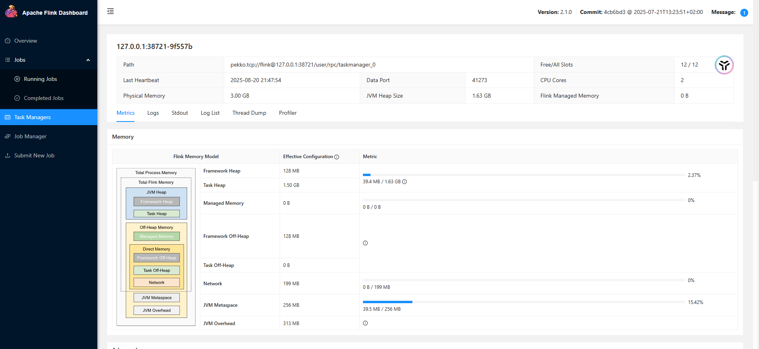The height and width of the screenshot is (349, 759).
Task: Open the Profiler tab
Action: pyautogui.click(x=288, y=113)
